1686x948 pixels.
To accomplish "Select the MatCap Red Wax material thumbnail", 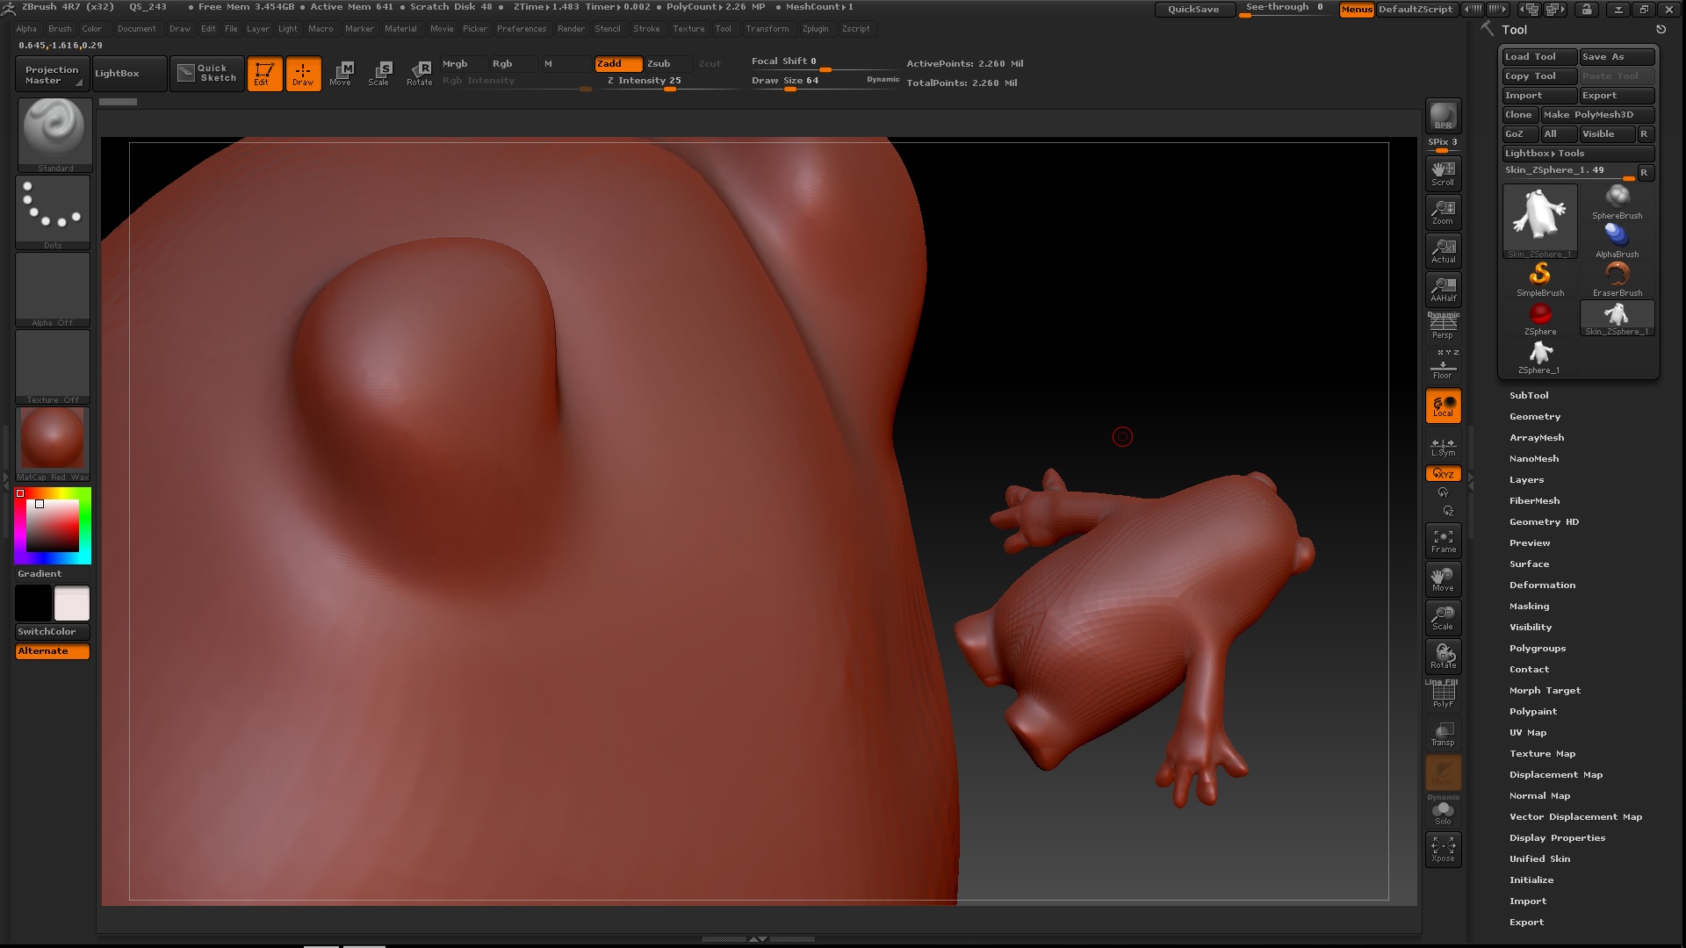I will pos(53,438).
